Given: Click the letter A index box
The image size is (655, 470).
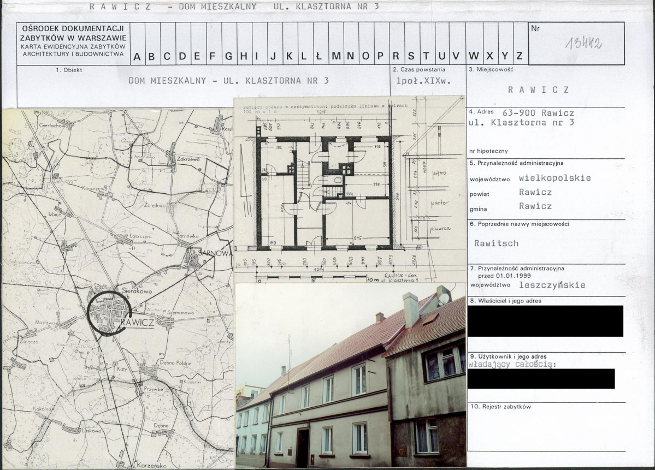Looking at the screenshot, I should coord(137,44).
